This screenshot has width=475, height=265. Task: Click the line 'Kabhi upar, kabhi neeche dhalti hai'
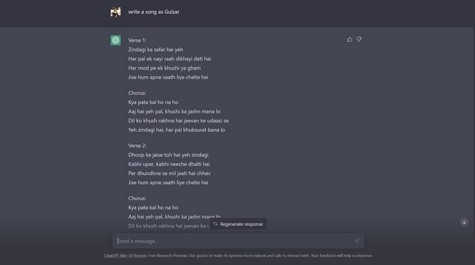169,164
